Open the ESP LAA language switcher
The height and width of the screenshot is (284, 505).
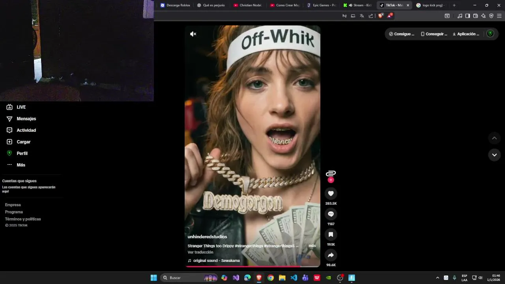(x=464, y=278)
